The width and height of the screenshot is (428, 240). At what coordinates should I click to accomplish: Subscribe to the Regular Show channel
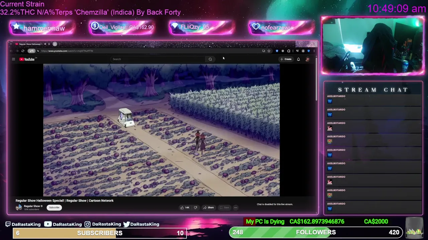click(x=54, y=208)
